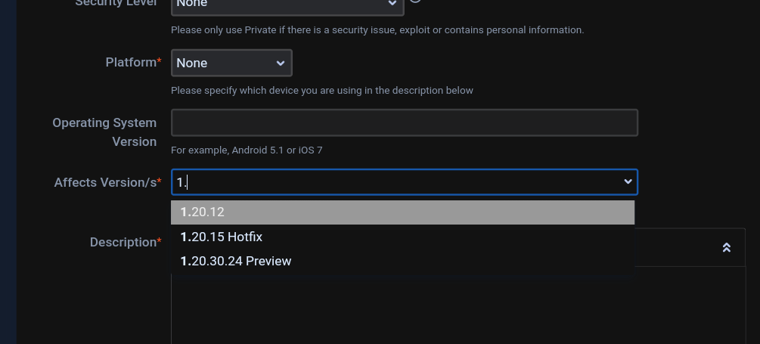Click the Platform dropdown chevron arrow

(281, 63)
